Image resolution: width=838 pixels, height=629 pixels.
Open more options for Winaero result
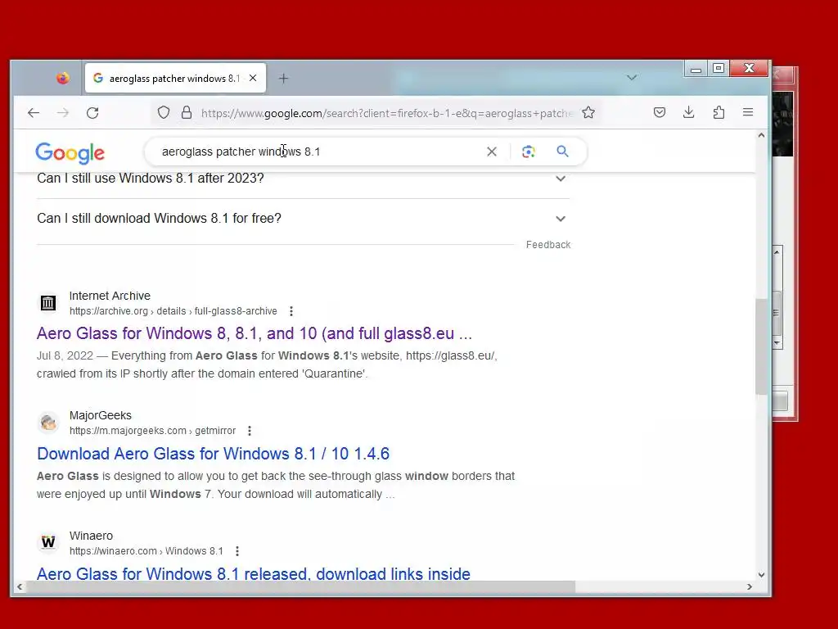point(237,551)
